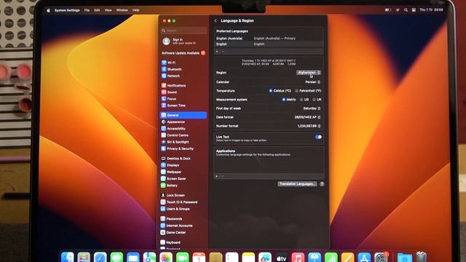The height and width of the screenshot is (262, 466).
Task: Open Trash in the Dock
Action: click(x=421, y=257)
